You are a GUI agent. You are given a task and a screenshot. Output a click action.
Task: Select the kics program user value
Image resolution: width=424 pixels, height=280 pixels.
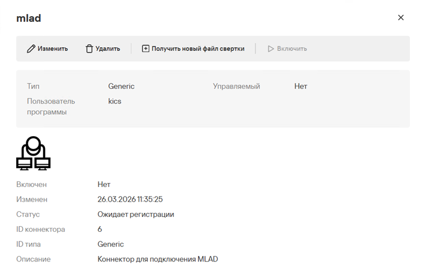[115, 101]
